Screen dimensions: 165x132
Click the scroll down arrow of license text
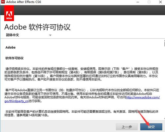(164, 119)
